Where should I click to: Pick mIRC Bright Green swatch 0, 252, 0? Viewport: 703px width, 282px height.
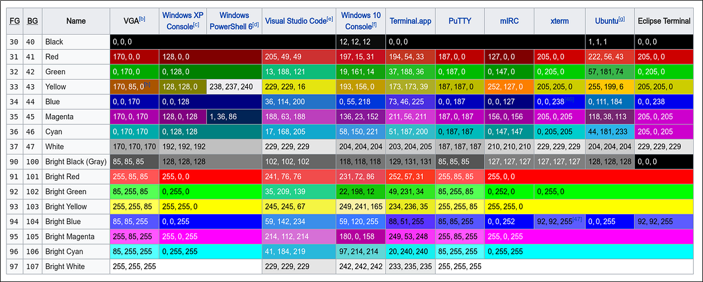509,191
